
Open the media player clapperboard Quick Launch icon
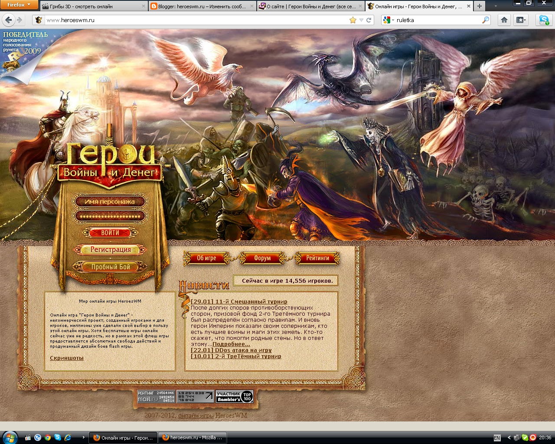coord(28,437)
